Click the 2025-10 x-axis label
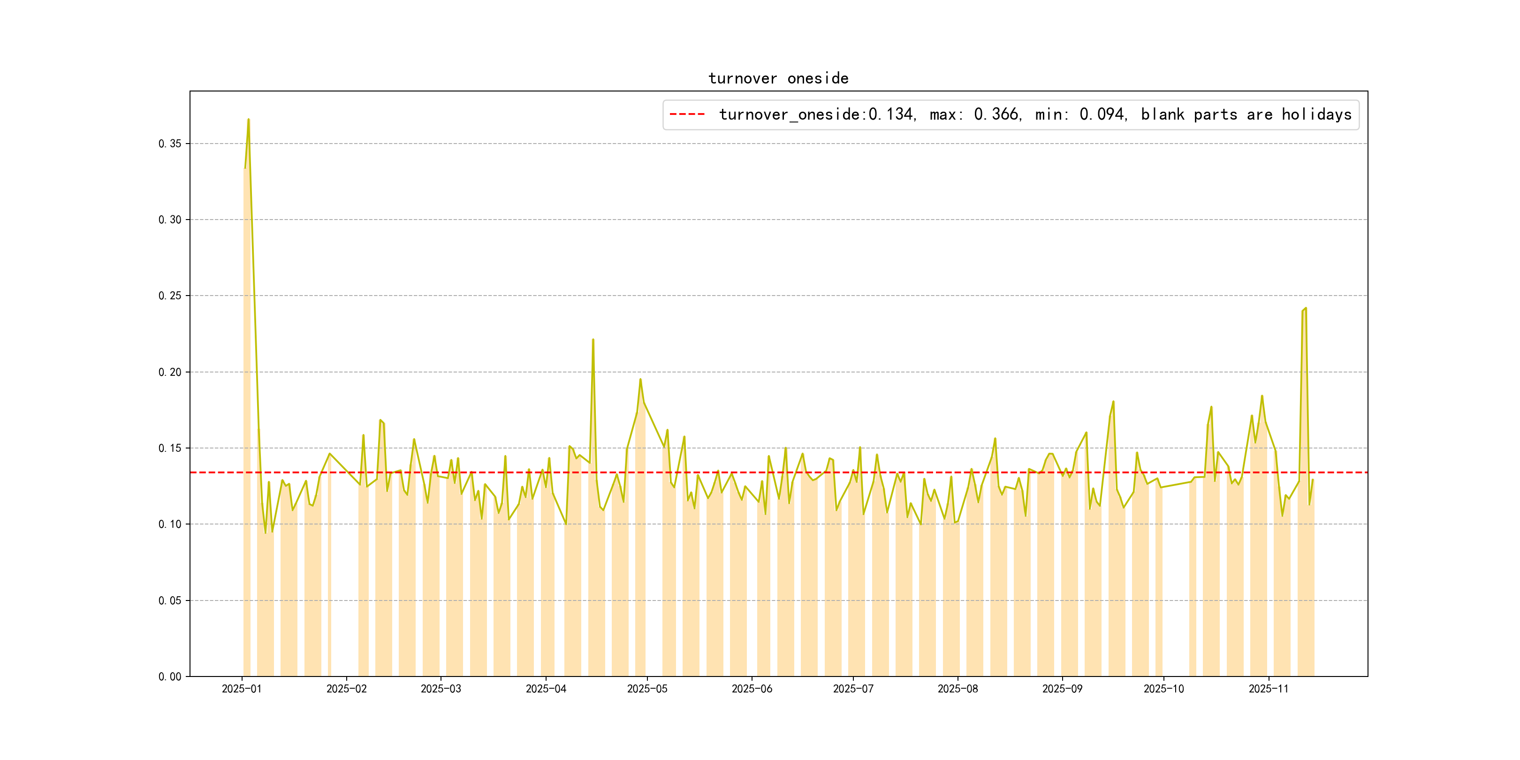1520x760 pixels. (1163, 689)
